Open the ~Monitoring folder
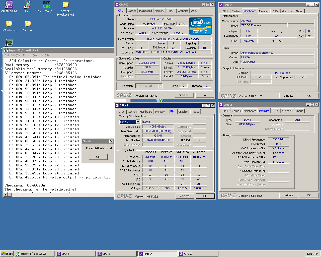321x257 pixels. coord(9,26)
